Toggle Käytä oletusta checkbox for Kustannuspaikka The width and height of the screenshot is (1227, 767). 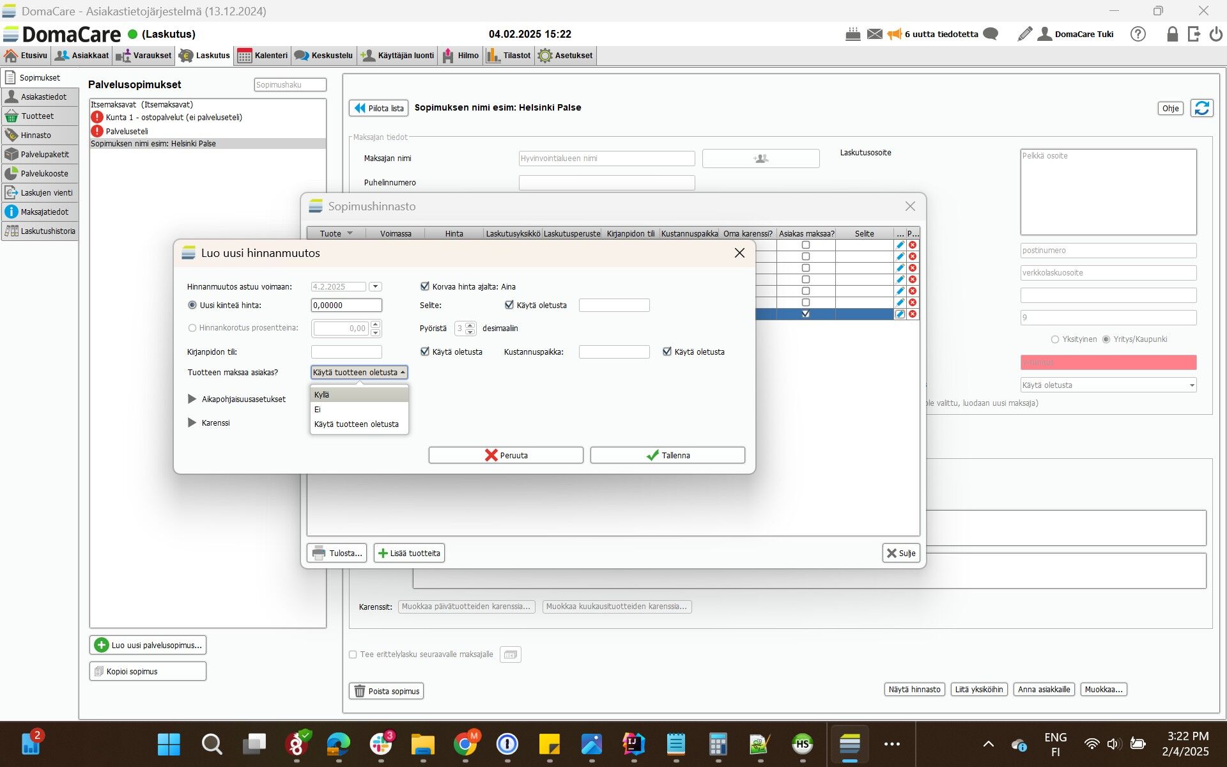[x=667, y=352]
